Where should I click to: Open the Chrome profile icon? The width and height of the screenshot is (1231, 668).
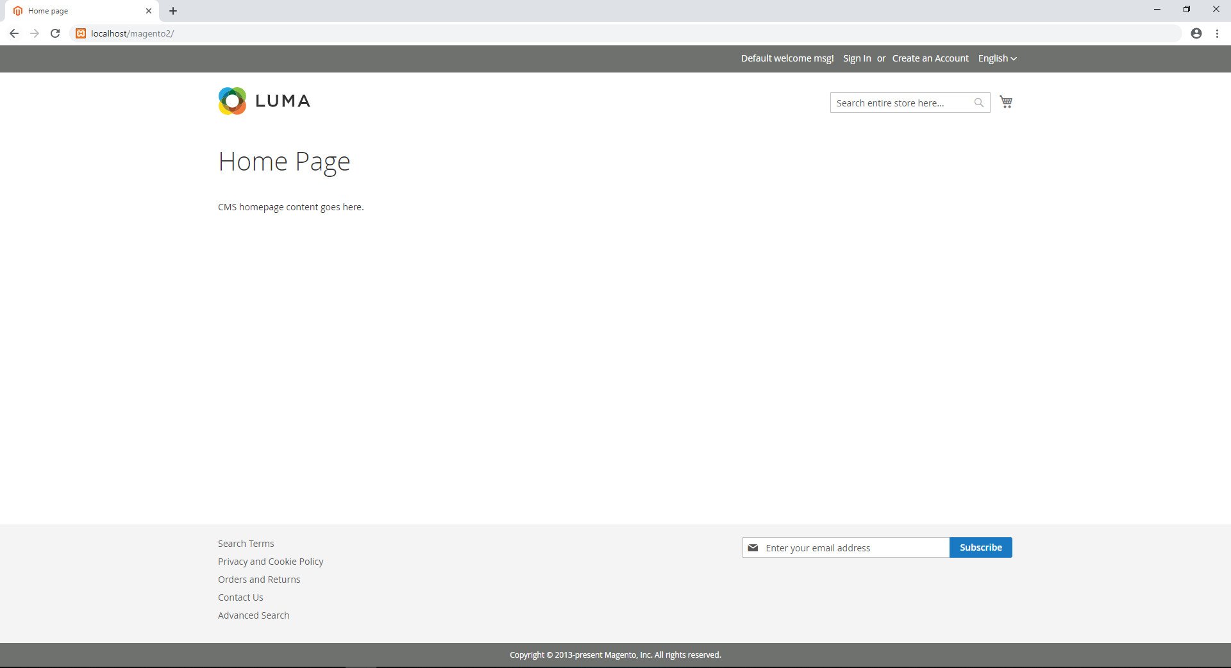[x=1196, y=33]
